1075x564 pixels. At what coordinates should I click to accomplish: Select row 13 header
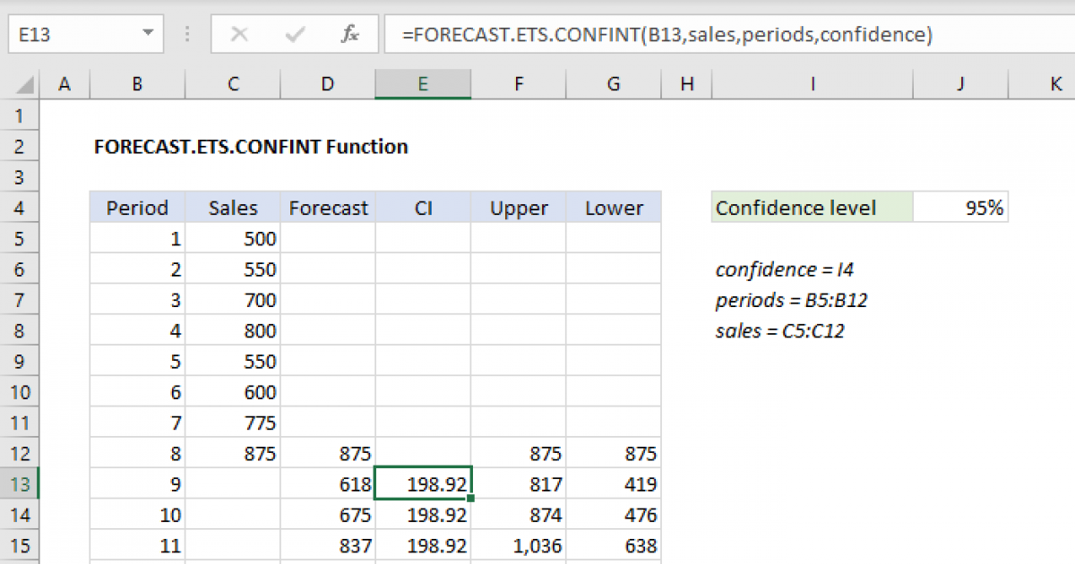point(20,483)
